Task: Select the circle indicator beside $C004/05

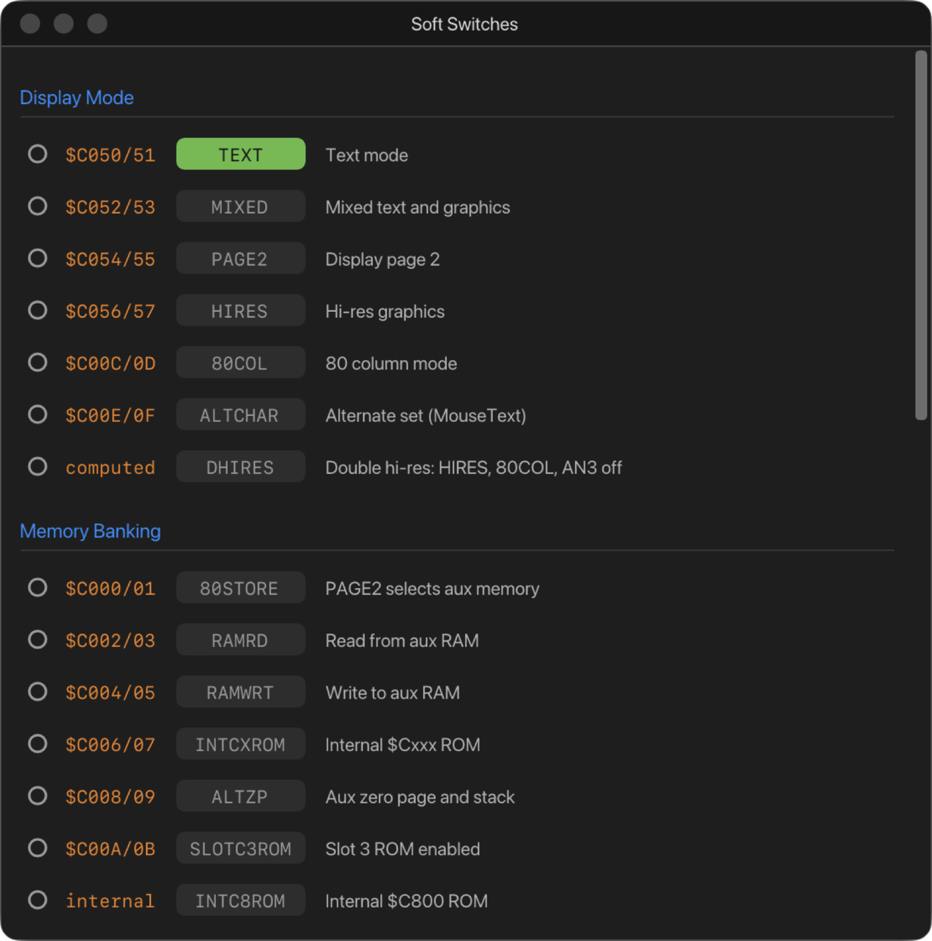Action: (x=38, y=692)
